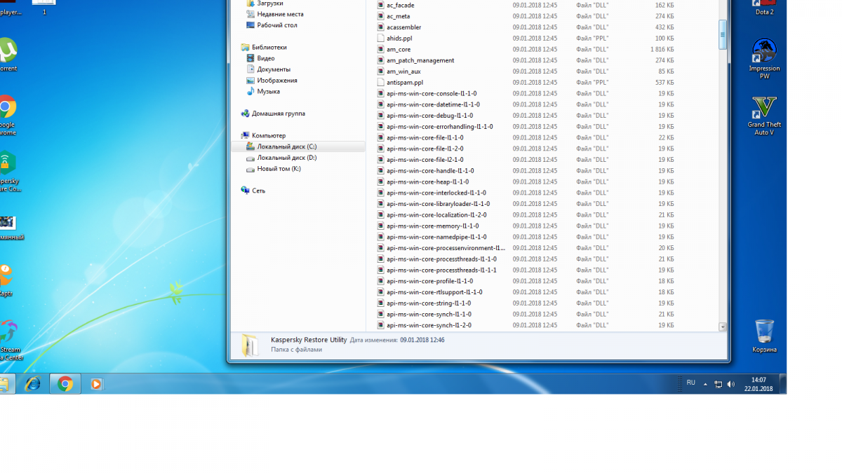Open Internet Explorer from the taskbar
842x473 pixels.
coord(32,384)
